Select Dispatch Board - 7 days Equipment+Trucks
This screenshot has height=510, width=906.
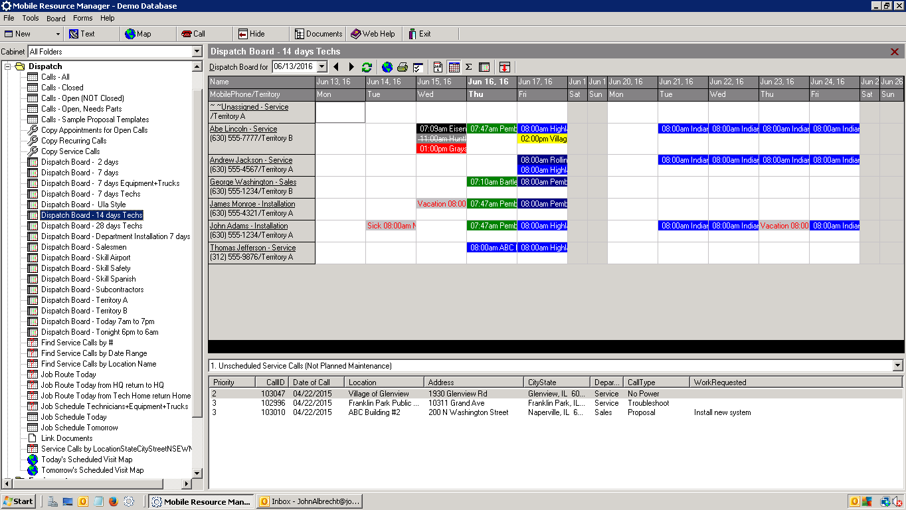pyautogui.click(x=110, y=183)
